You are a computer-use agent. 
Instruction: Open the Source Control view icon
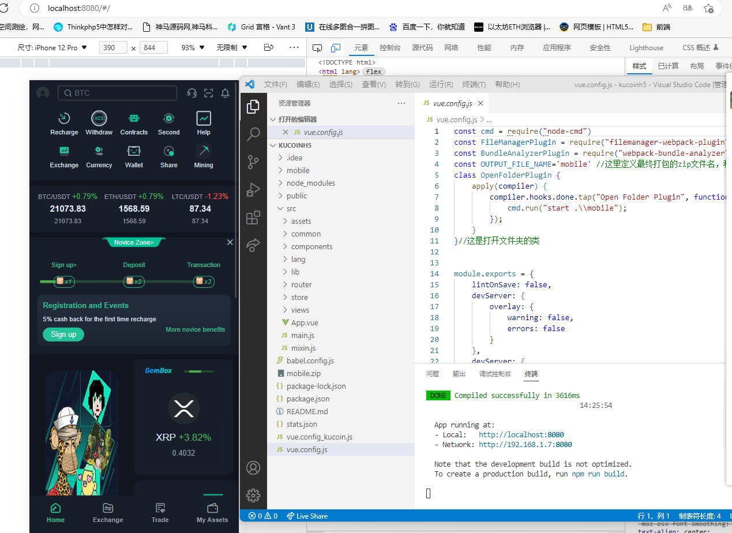click(253, 162)
